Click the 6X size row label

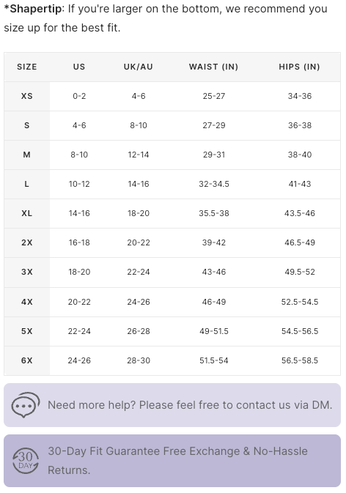26,360
